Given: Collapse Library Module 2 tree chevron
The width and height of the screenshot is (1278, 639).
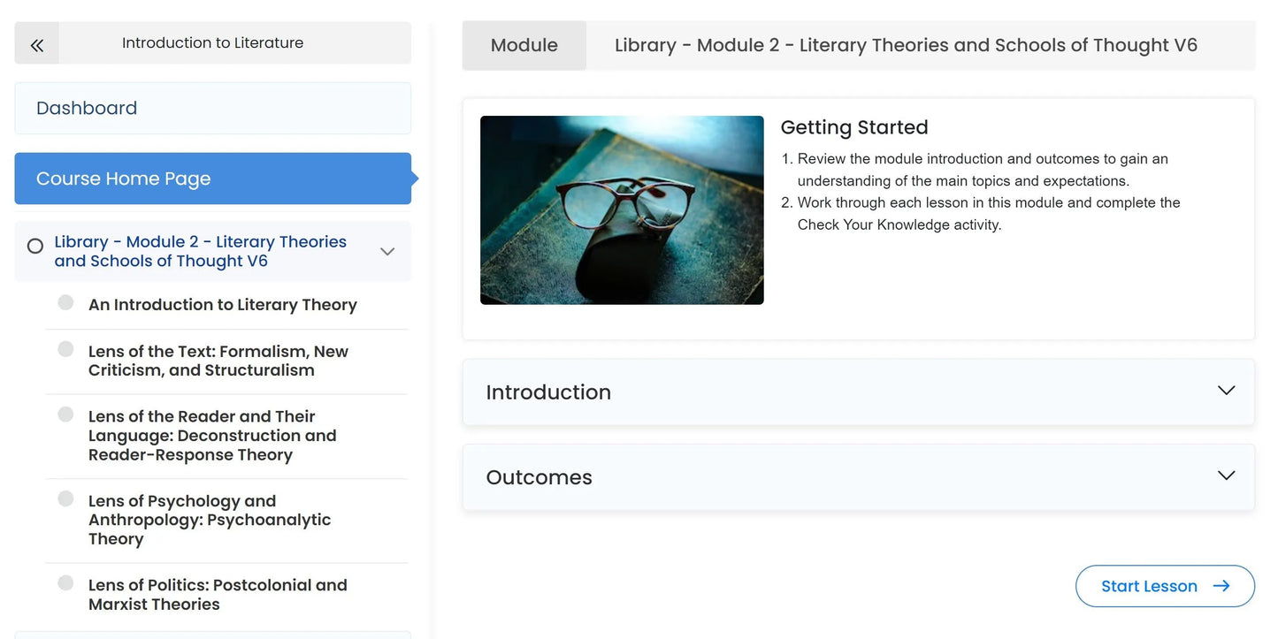Looking at the screenshot, I should (386, 252).
